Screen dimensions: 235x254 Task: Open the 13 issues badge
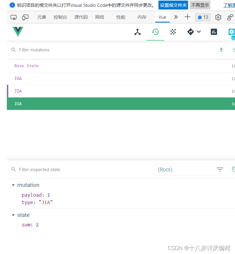(203, 17)
